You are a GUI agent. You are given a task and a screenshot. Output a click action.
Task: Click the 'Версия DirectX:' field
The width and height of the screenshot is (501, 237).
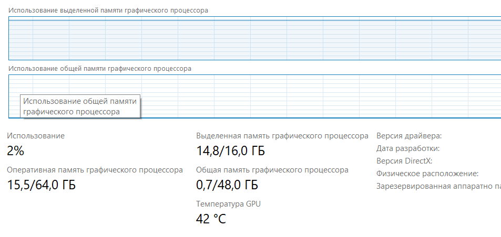(404, 161)
